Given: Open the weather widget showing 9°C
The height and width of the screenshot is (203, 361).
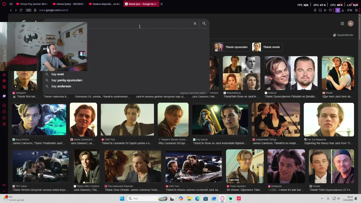Looking at the screenshot, I should (14, 198).
